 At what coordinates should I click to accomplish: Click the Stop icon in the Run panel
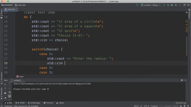[x=5, y=88]
